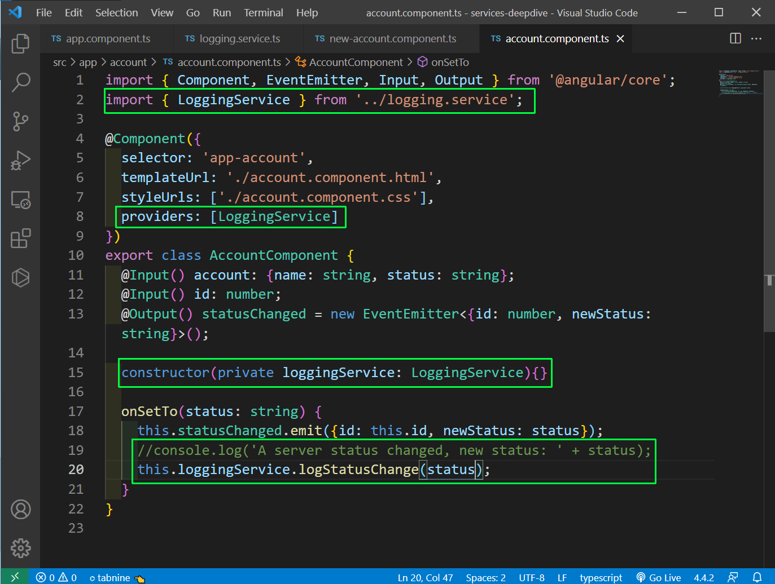Check errors and warnings in status bar

56,577
